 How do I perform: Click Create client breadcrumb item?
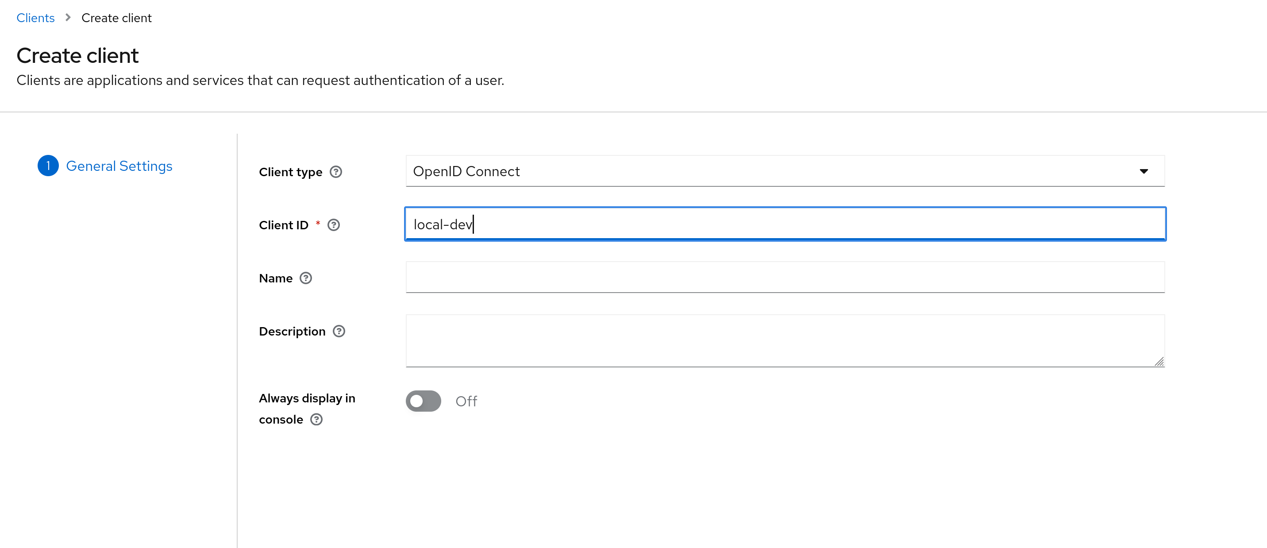coord(116,18)
